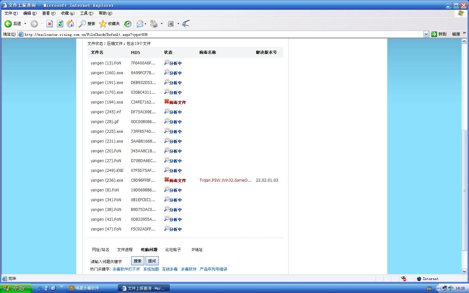
Task: Click the IE Back arrow icon
Action: coord(8,24)
